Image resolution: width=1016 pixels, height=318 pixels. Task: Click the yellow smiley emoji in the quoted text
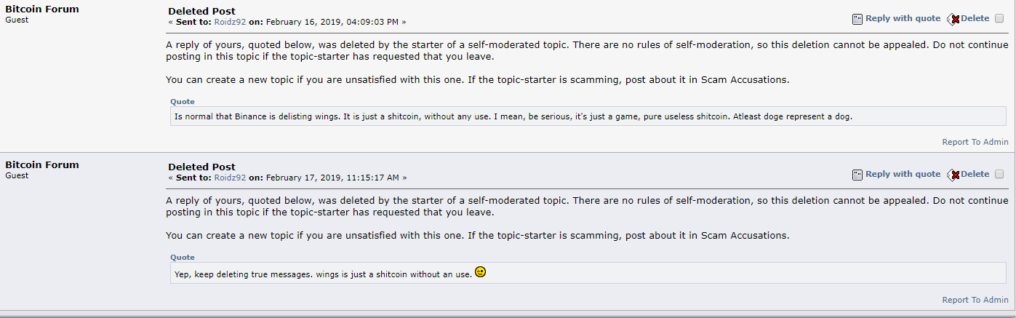[x=480, y=272]
